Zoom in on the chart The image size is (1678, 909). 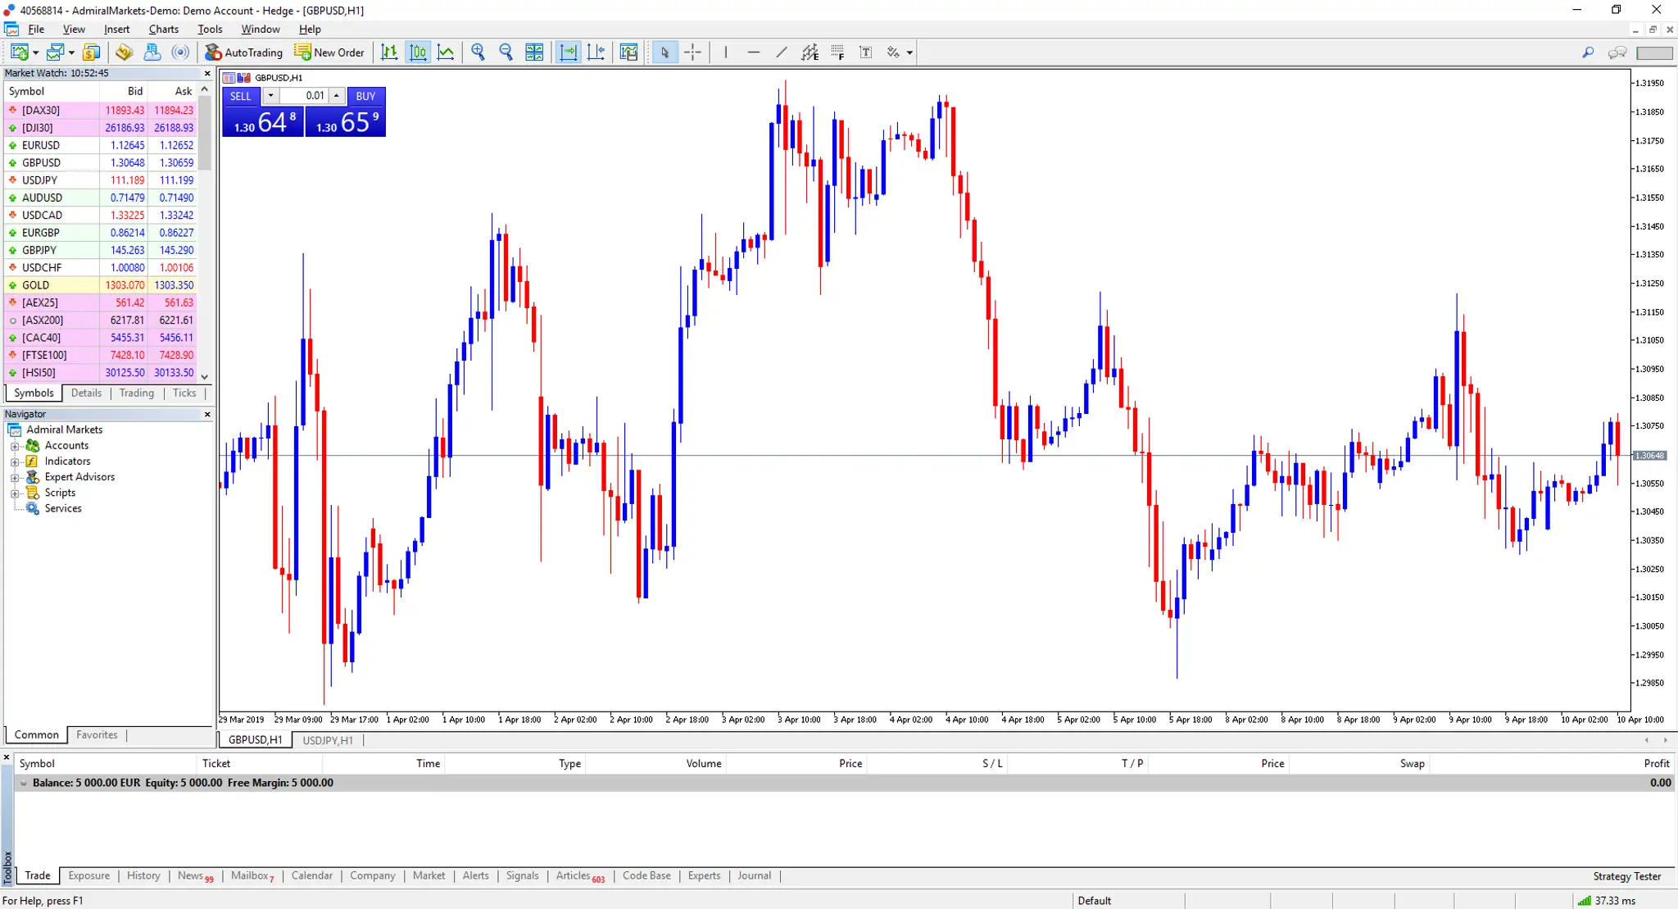coord(478,52)
